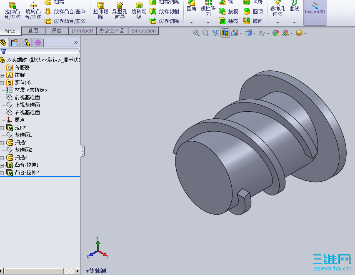Click the Edit Appearance color sphere icon

[276, 33]
